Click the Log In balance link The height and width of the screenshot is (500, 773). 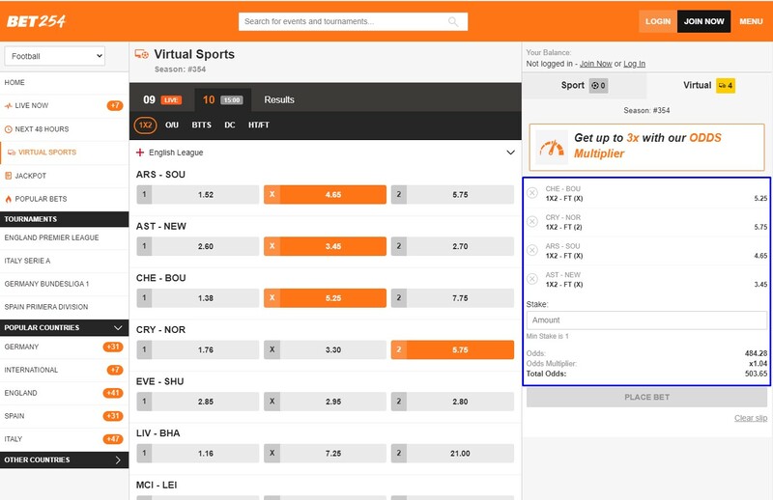tap(634, 64)
